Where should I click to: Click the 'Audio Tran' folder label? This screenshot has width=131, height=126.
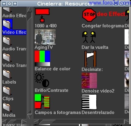coord(14,49)
